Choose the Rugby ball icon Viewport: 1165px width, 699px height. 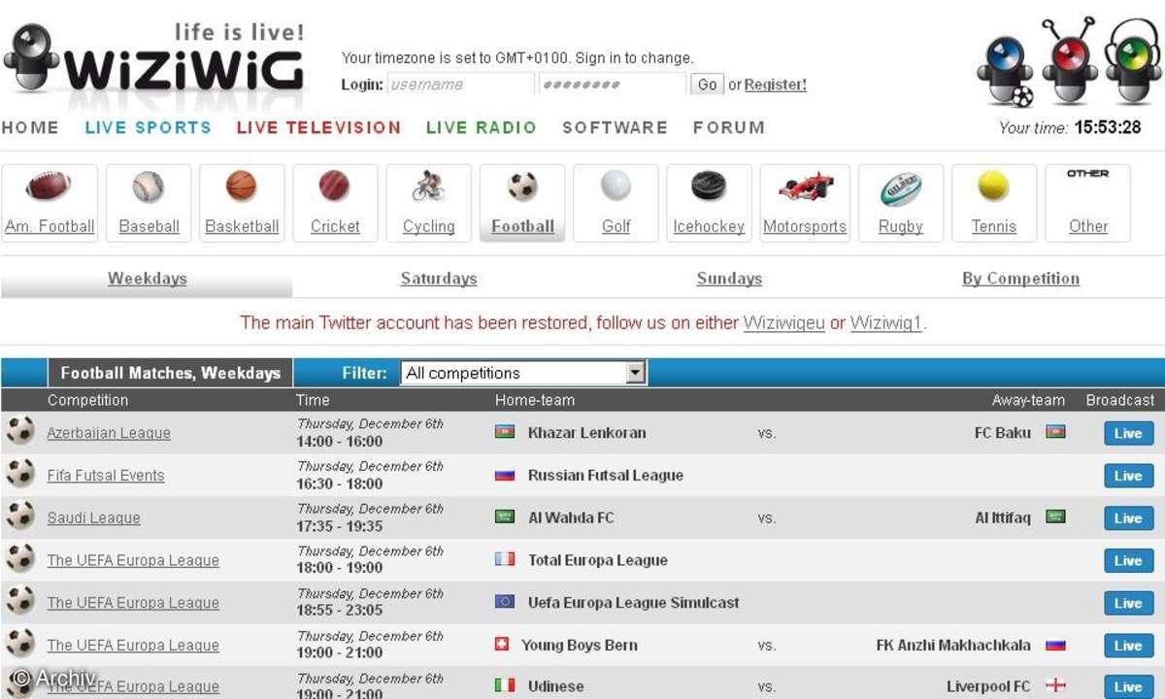[x=900, y=188]
